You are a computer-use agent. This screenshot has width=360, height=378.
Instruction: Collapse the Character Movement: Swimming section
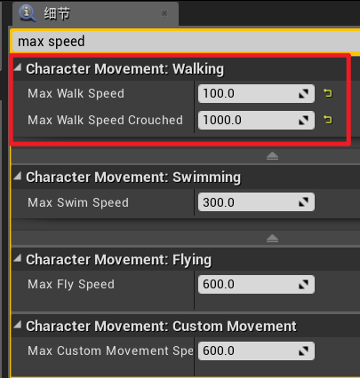(x=18, y=176)
